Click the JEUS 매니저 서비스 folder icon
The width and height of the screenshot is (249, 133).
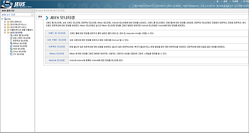point(8,27)
